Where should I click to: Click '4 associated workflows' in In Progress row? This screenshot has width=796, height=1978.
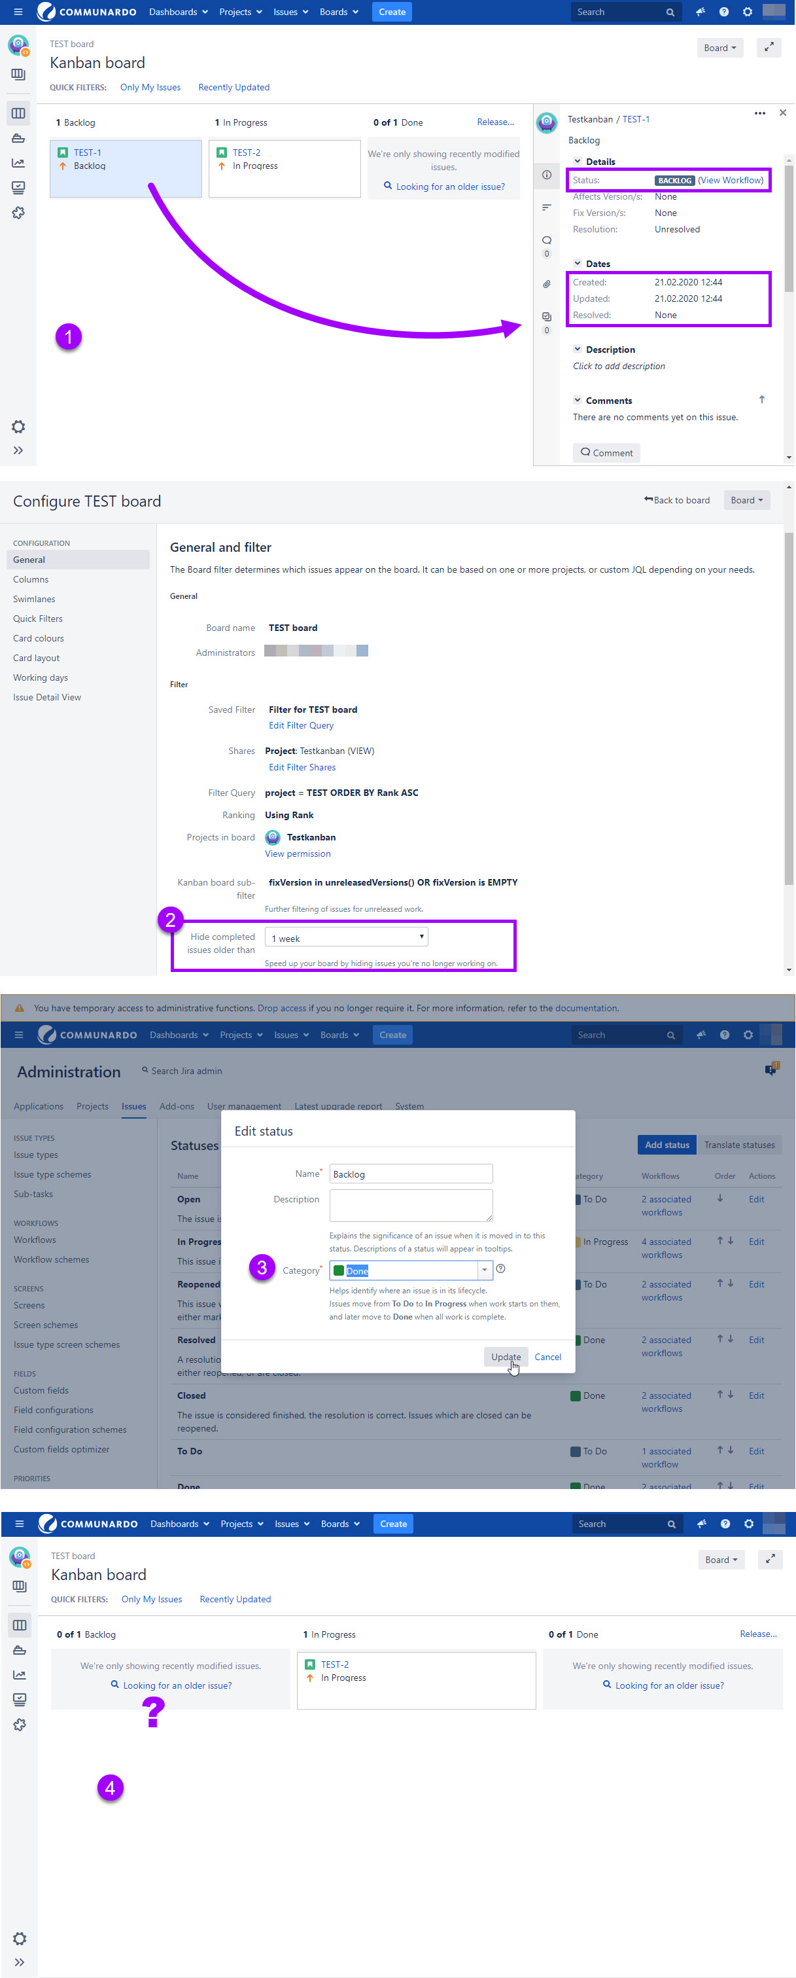[x=666, y=1249]
